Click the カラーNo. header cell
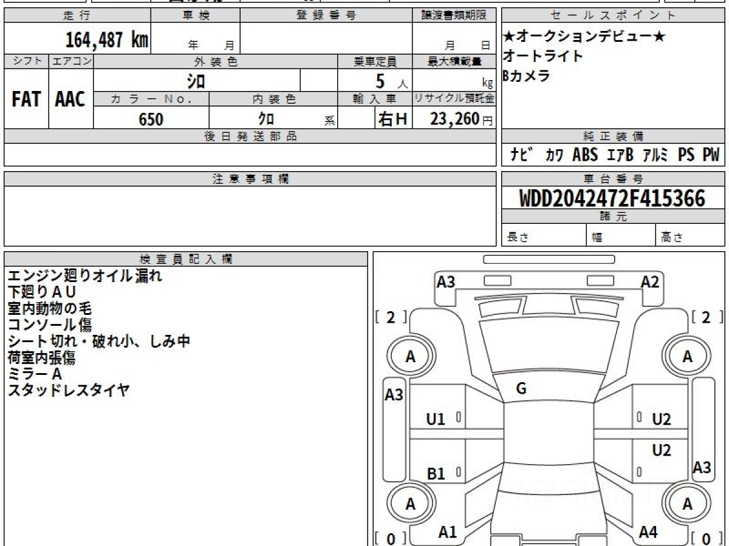729x546 pixels. (x=151, y=99)
